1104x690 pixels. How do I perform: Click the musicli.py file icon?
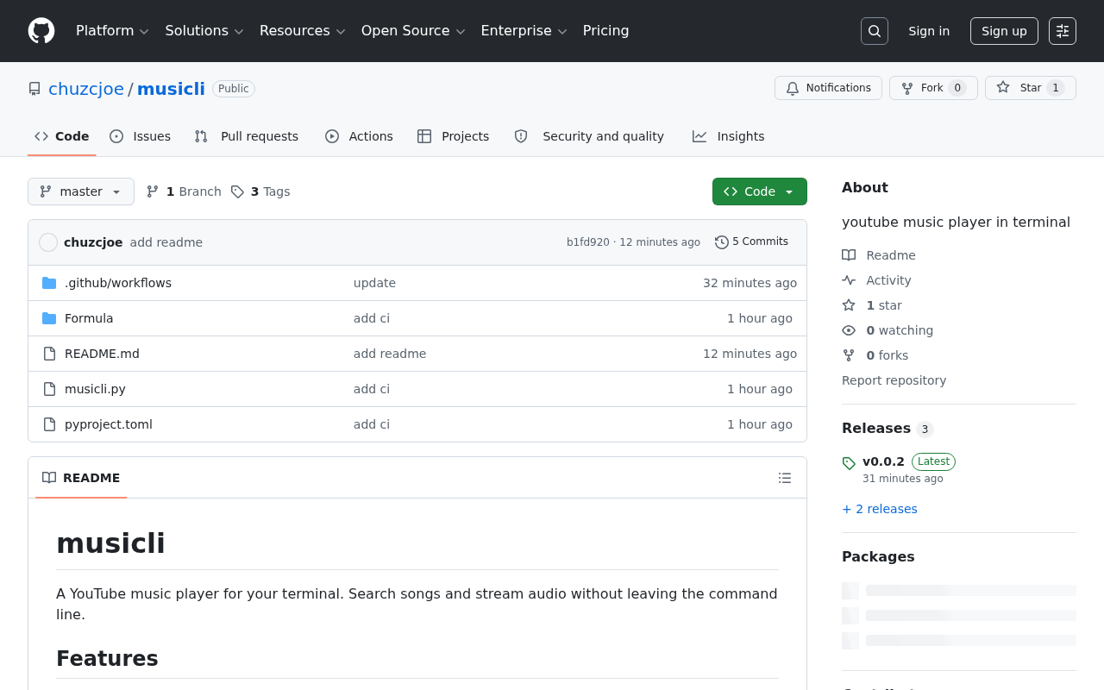coord(49,389)
